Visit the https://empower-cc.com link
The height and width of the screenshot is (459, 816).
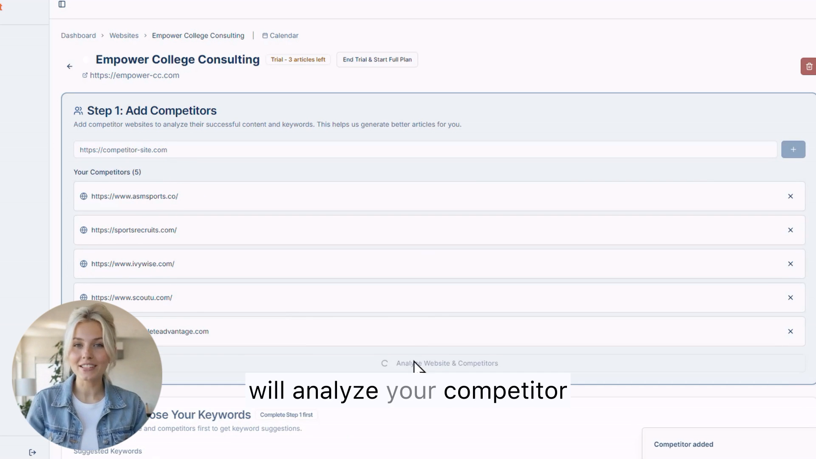pos(134,75)
